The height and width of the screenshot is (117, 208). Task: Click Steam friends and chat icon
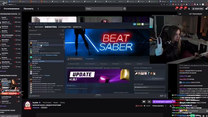165,96
